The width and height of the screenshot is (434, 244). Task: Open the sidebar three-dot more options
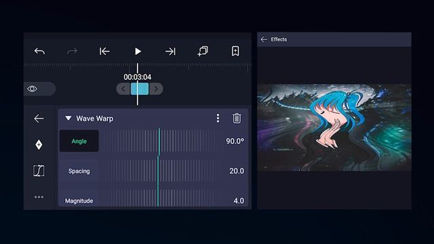coord(39,197)
